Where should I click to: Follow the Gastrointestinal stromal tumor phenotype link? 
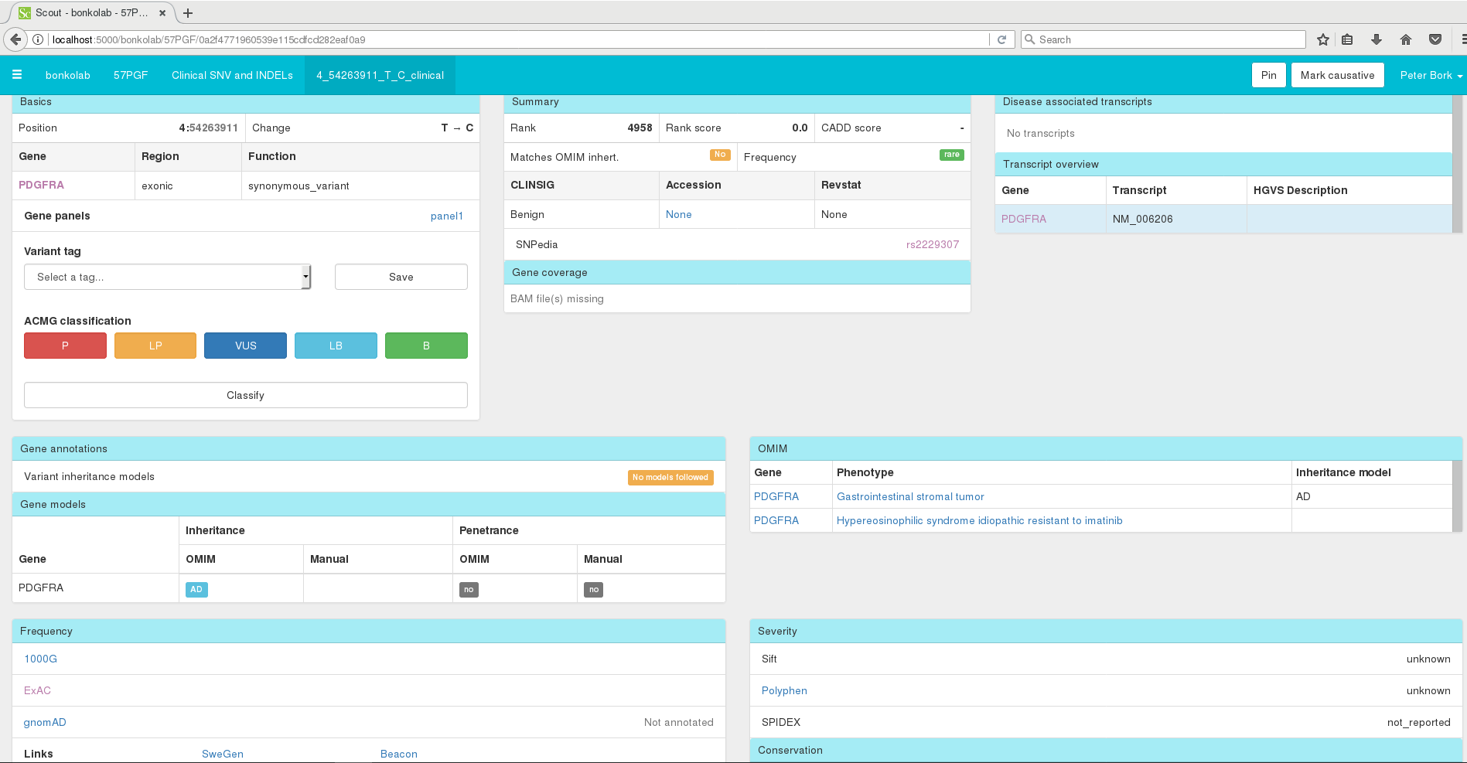click(x=909, y=496)
